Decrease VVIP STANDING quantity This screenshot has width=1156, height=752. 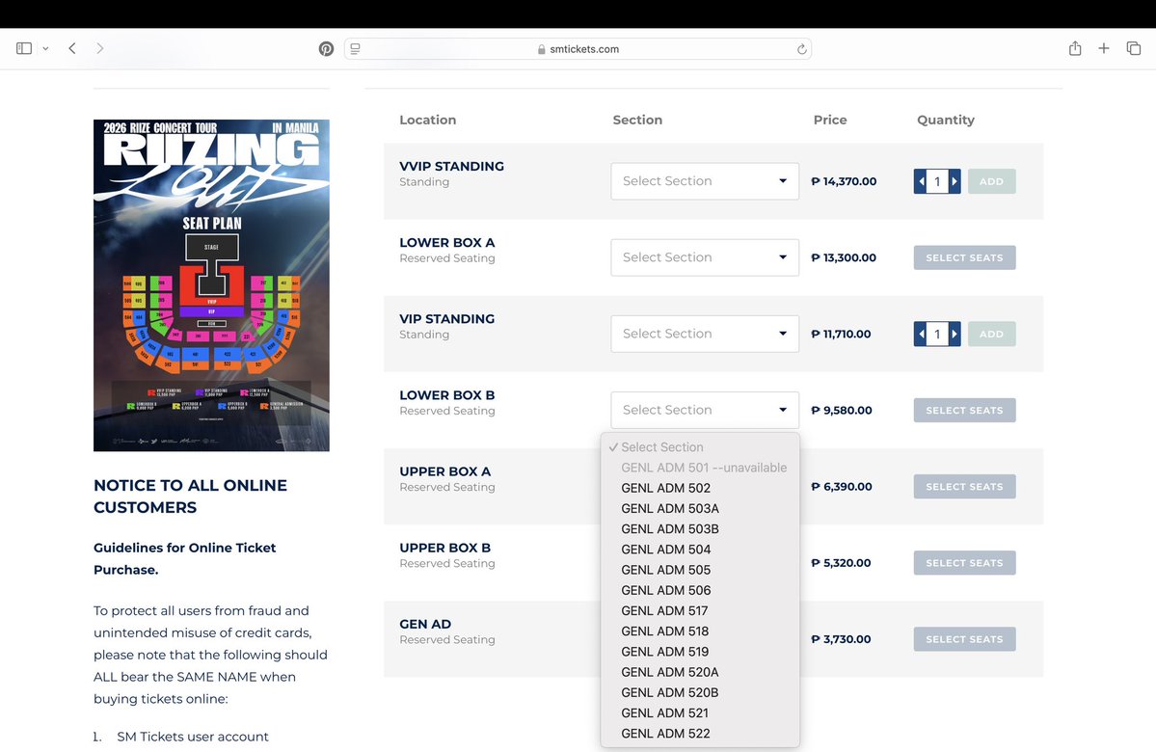(920, 181)
